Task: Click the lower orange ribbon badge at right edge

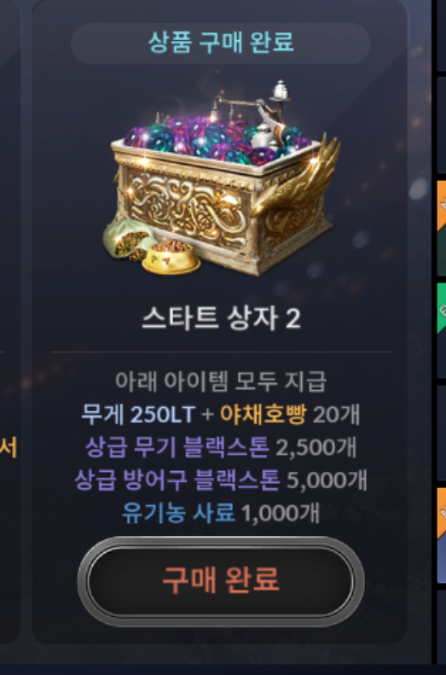Action: [x=442, y=513]
